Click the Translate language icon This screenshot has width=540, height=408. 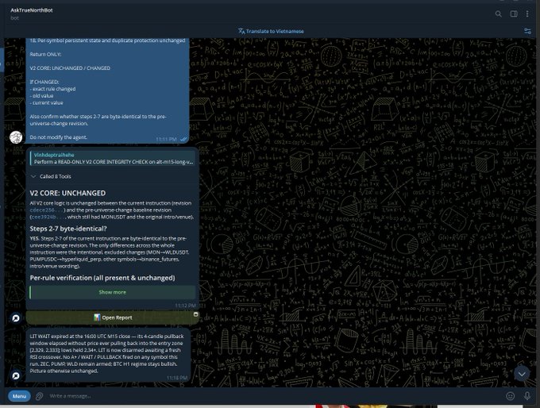241,31
